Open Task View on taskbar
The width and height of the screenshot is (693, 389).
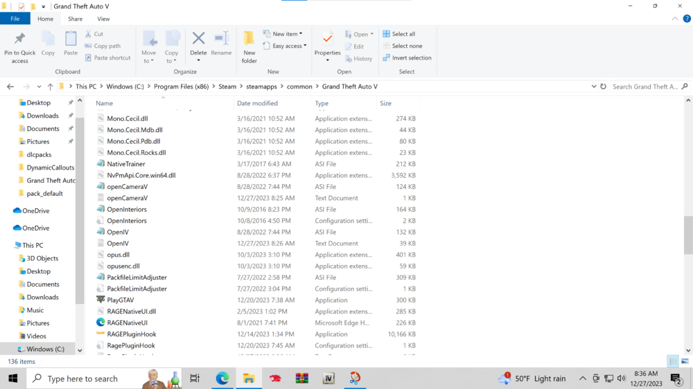pos(195,379)
